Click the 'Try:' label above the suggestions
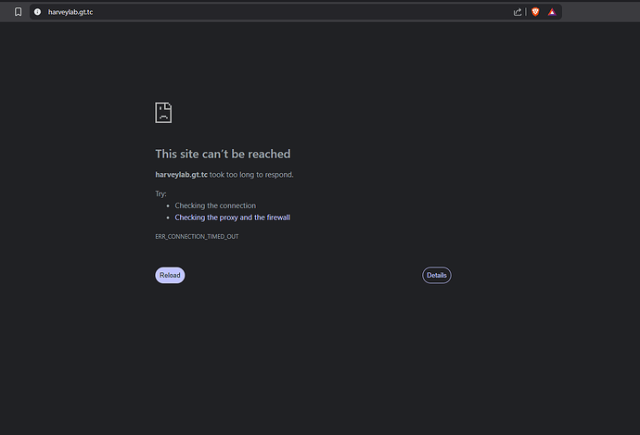The width and height of the screenshot is (640, 435). click(160, 193)
